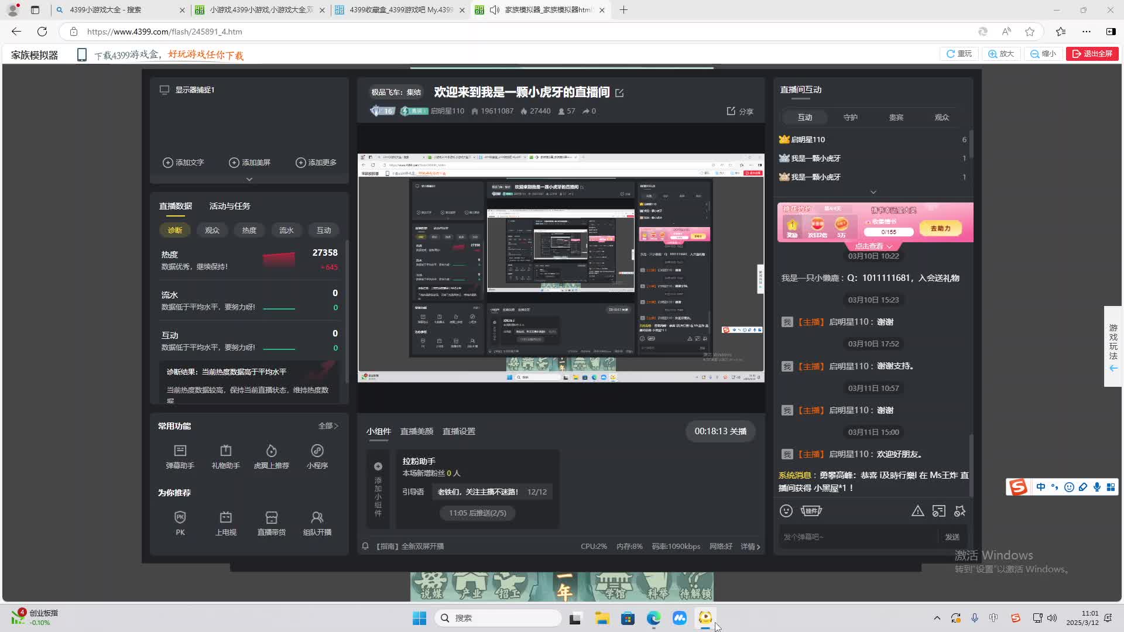1124x632 pixels.
Task: Open the emoji picker in chat
Action: point(786,511)
